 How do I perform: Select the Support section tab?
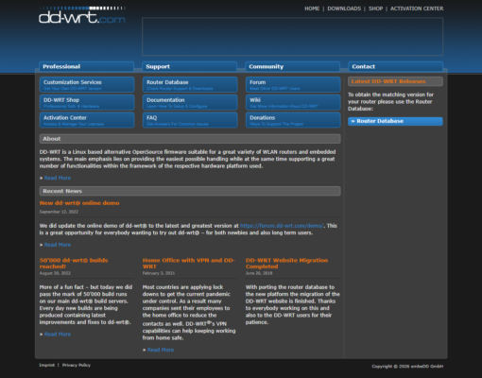pyautogui.click(x=189, y=66)
